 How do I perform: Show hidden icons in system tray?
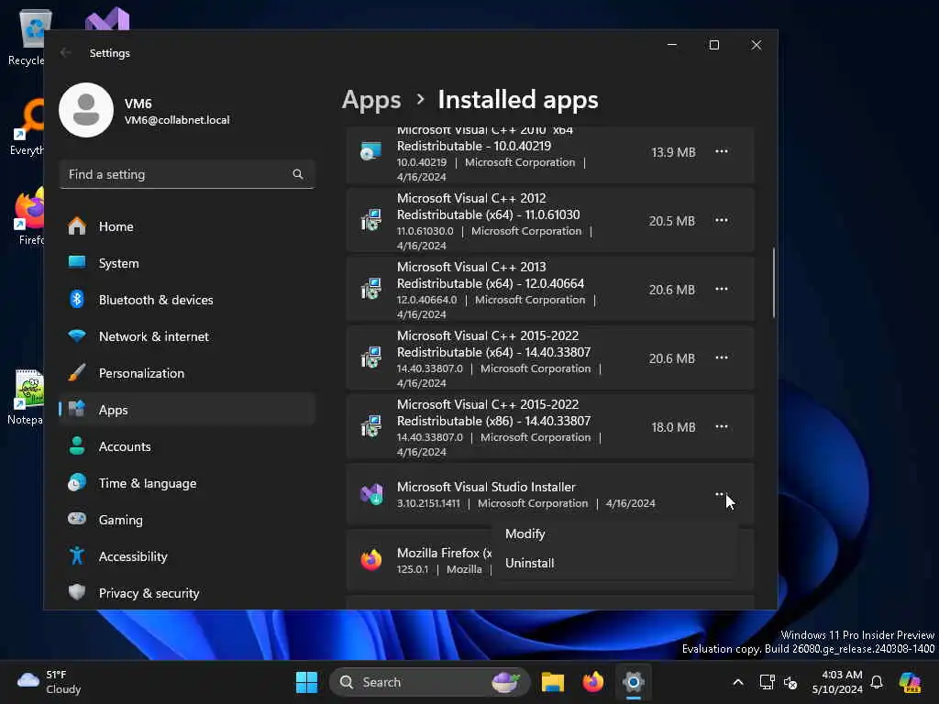click(x=738, y=682)
